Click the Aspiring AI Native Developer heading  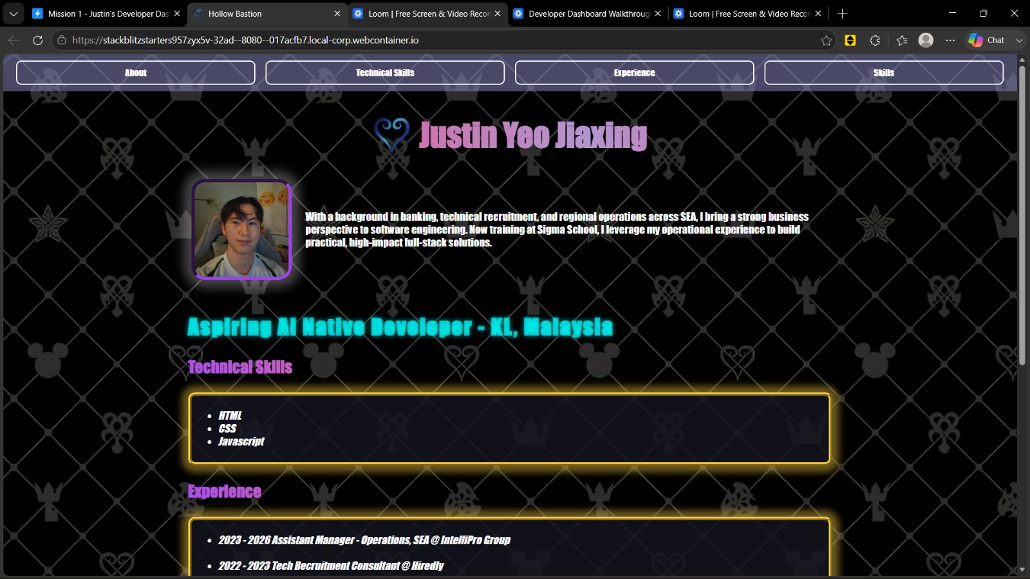400,327
